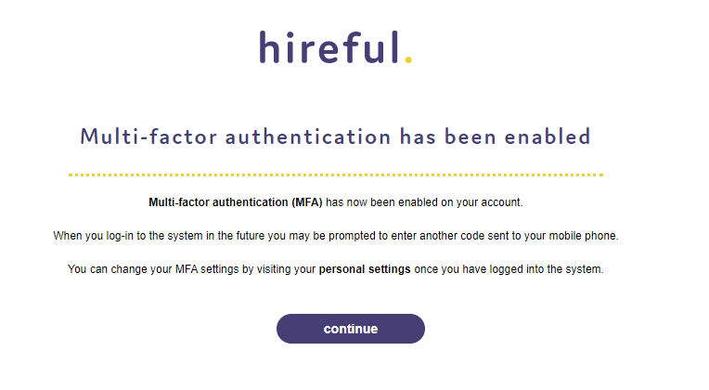709x390 pixels.
Task: Click the sentence starting You can change
Action: click(336, 269)
